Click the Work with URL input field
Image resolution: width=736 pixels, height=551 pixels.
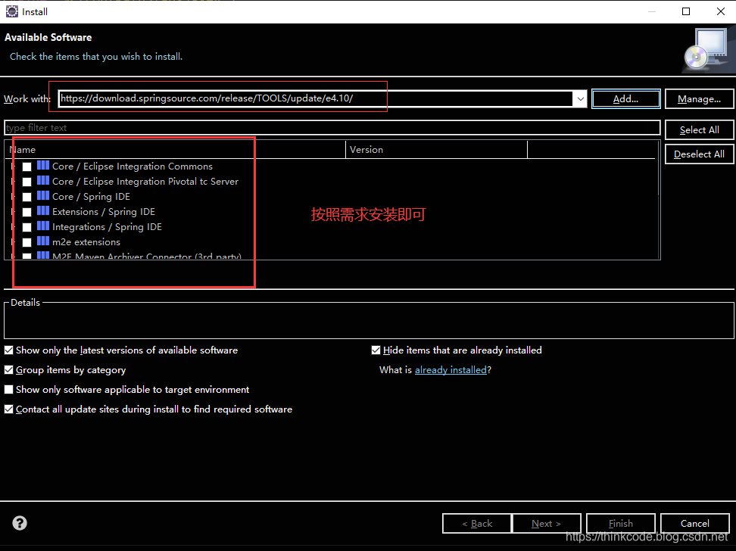point(316,98)
